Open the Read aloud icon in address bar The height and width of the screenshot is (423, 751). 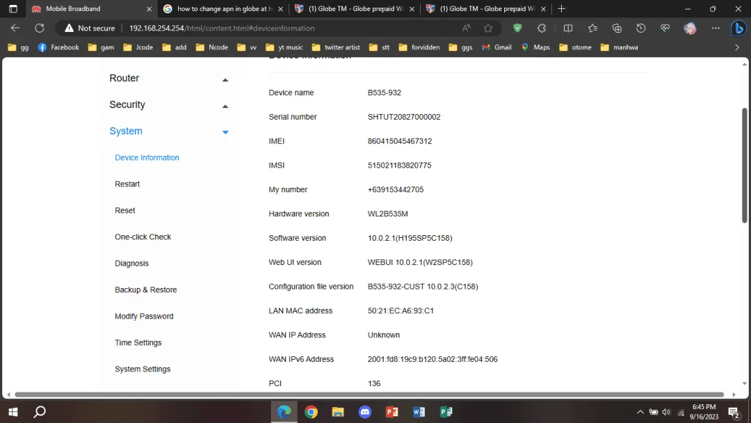tap(466, 29)
